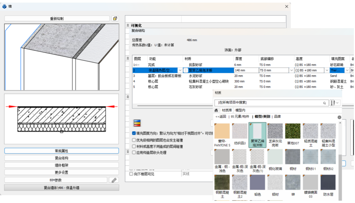355x203 pixels.
Task: Open the A-Z sort order dropdown
Action: (x=335, y=103)
